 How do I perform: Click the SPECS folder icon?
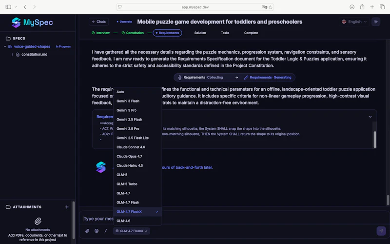[8, 39]
